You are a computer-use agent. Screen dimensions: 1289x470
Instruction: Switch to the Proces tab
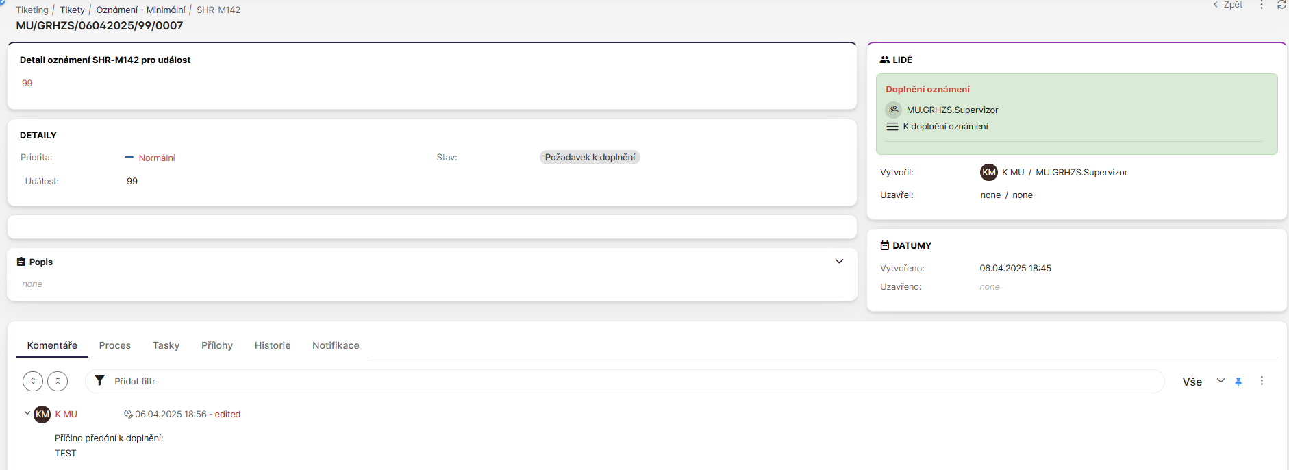tap(114, 345)
